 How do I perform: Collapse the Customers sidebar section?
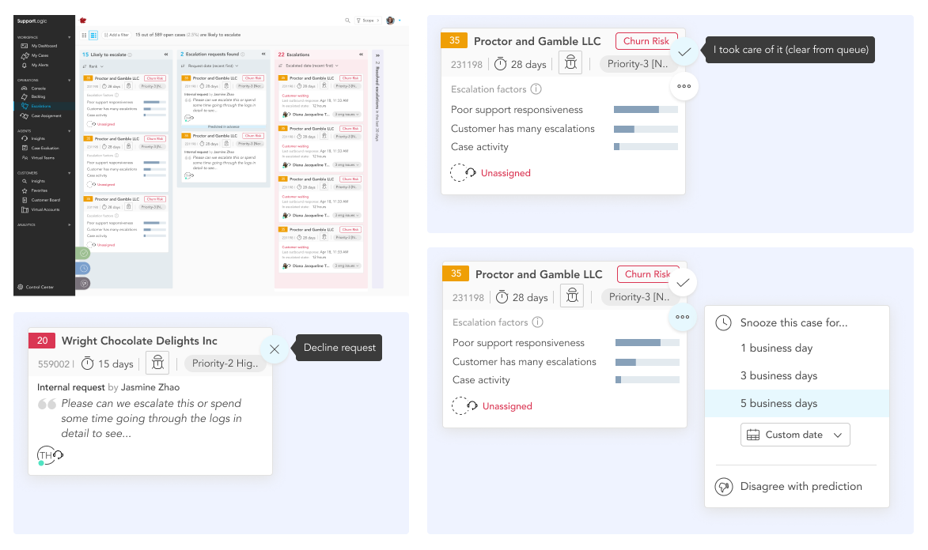(x=70, y=173)
